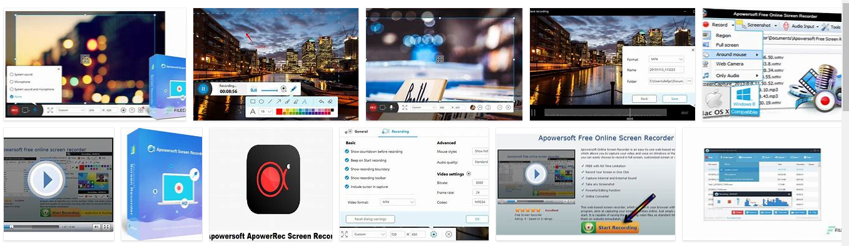
Task: Click the REC button in the blue-bokeh thumbnail
Action: tap(373, 107)
